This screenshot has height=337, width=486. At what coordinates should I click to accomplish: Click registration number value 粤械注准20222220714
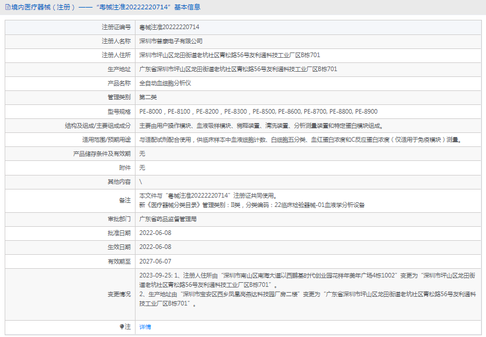point(169,27)
